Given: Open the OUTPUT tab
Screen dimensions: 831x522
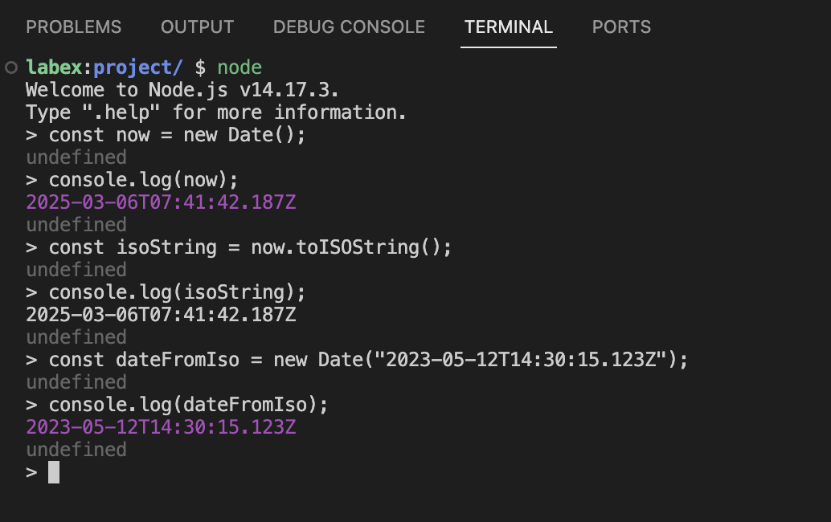Looking at the screenshot, I should coord(197,27).
